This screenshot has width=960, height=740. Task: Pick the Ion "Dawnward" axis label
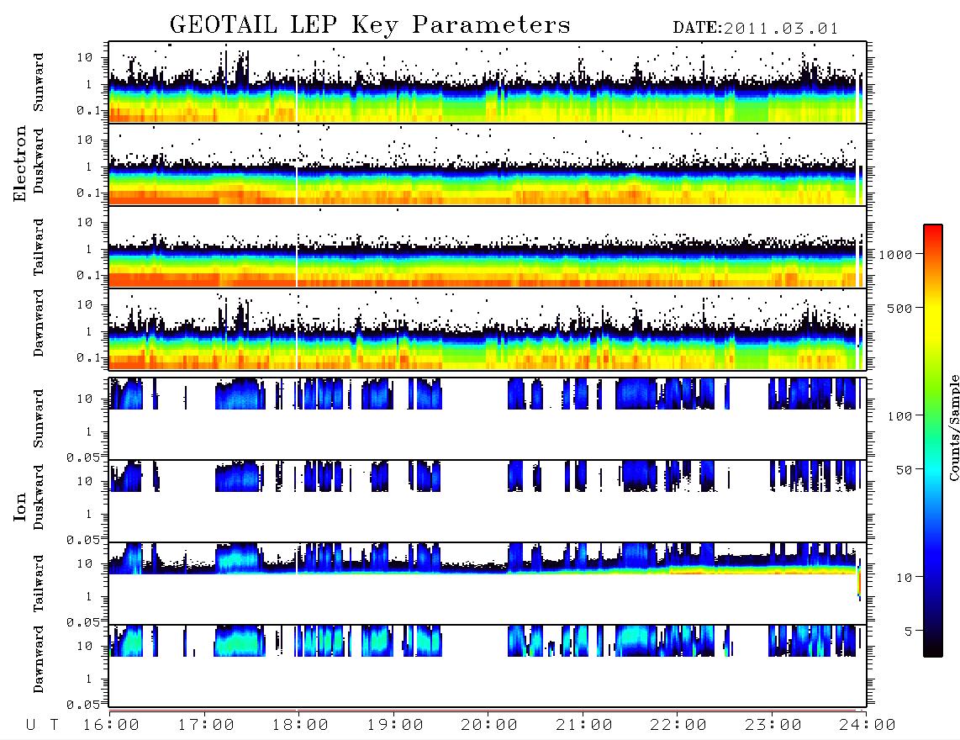click(39, 659)
